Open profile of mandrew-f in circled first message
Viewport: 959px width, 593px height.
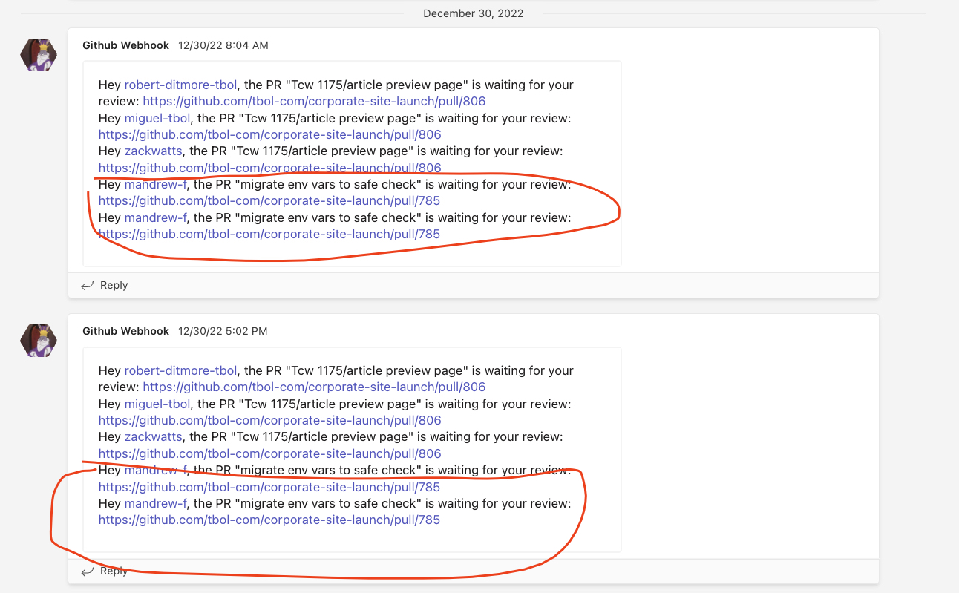pos(155,184)
